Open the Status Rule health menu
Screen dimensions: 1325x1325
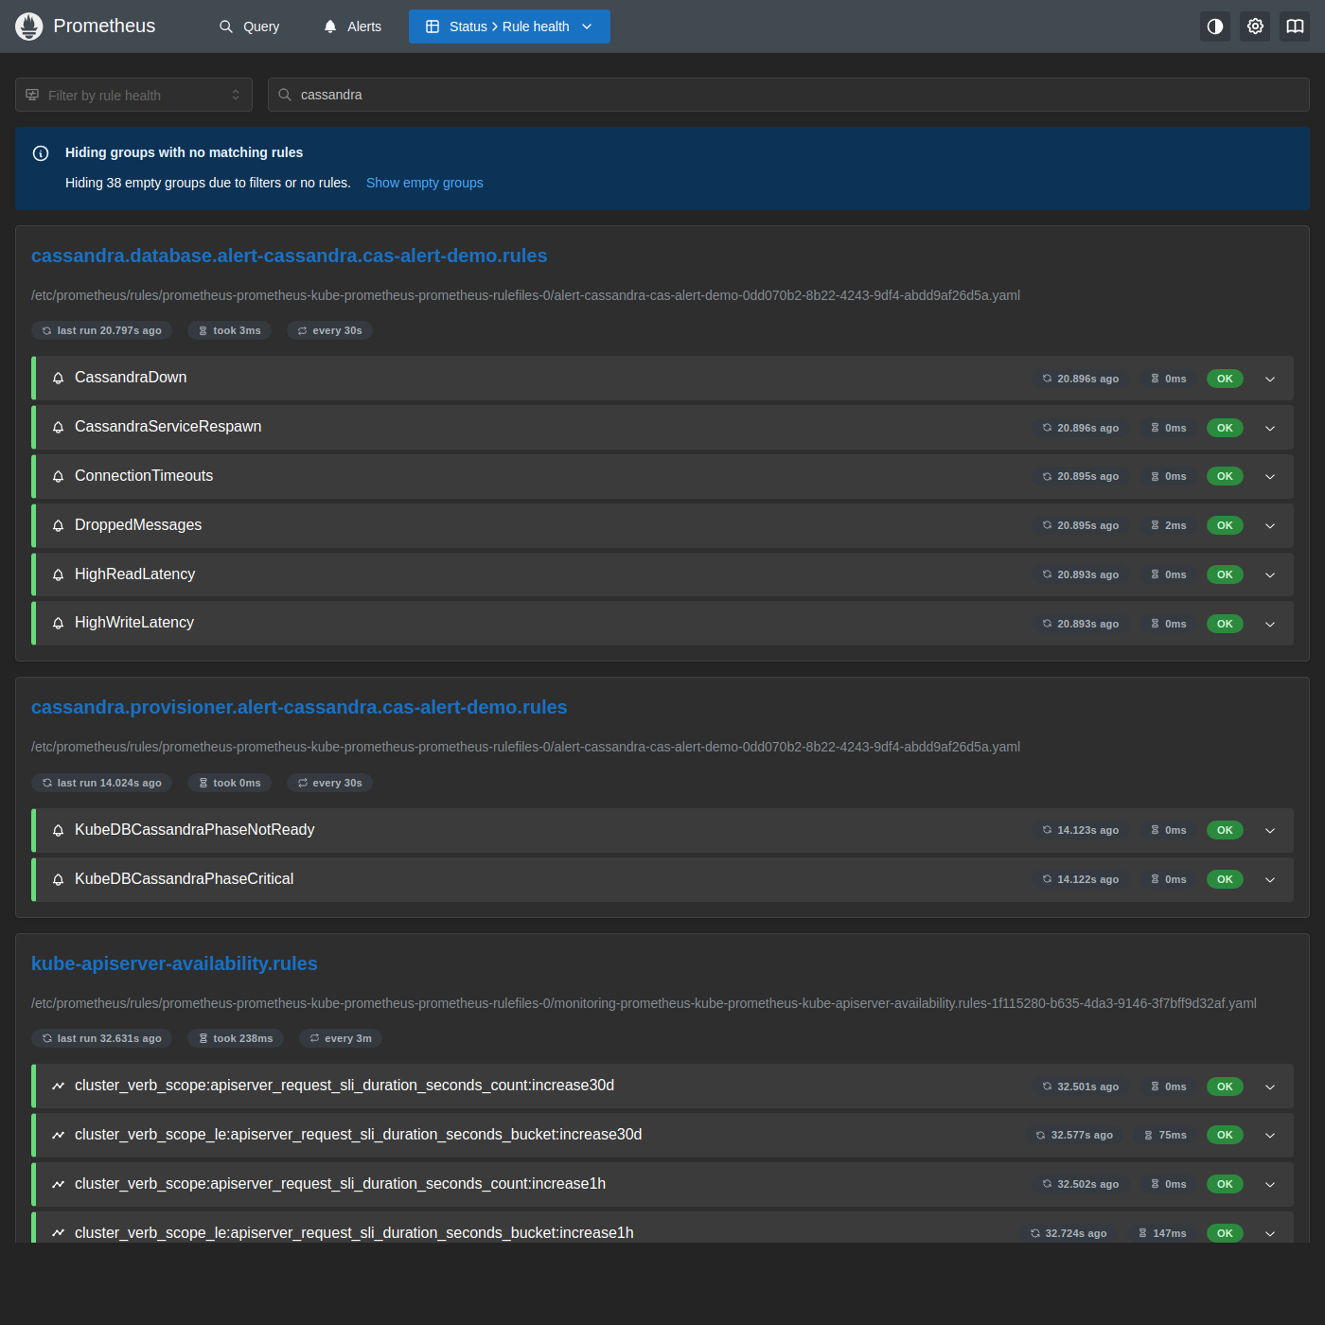tap(509, 26)
